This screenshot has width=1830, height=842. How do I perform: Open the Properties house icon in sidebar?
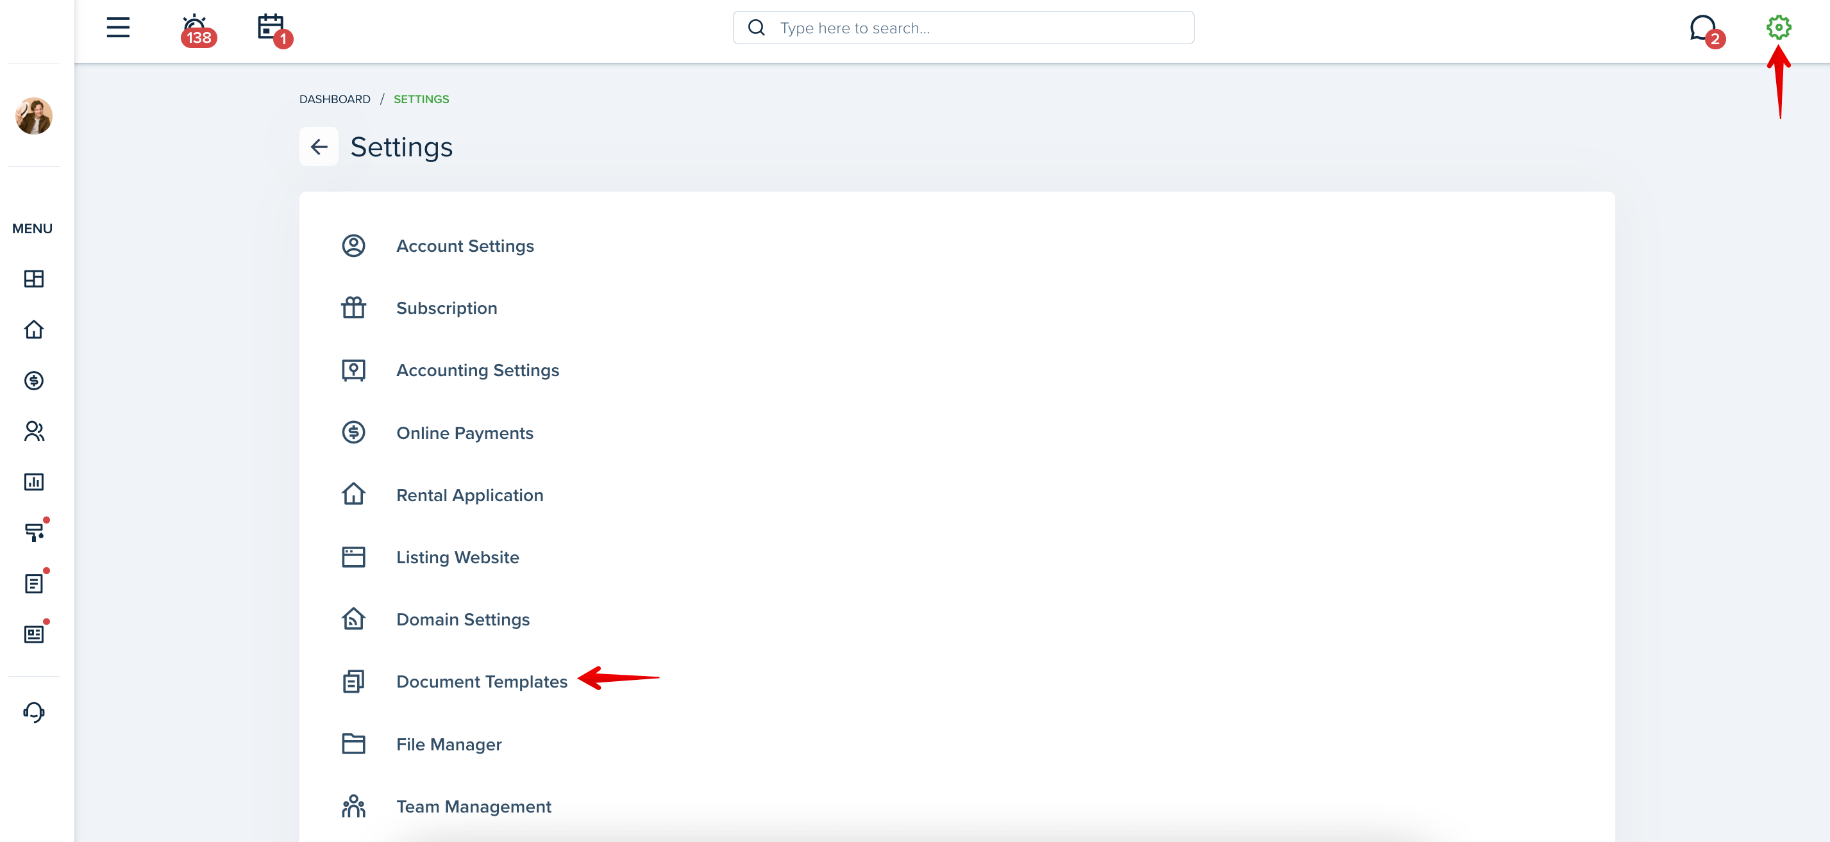click(34, 329)
